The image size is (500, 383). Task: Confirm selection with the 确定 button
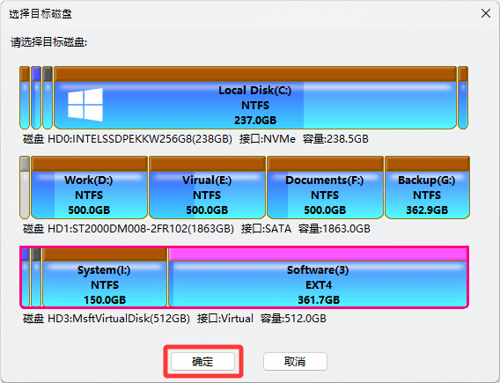pyautogui.click(x=202, y=362)
